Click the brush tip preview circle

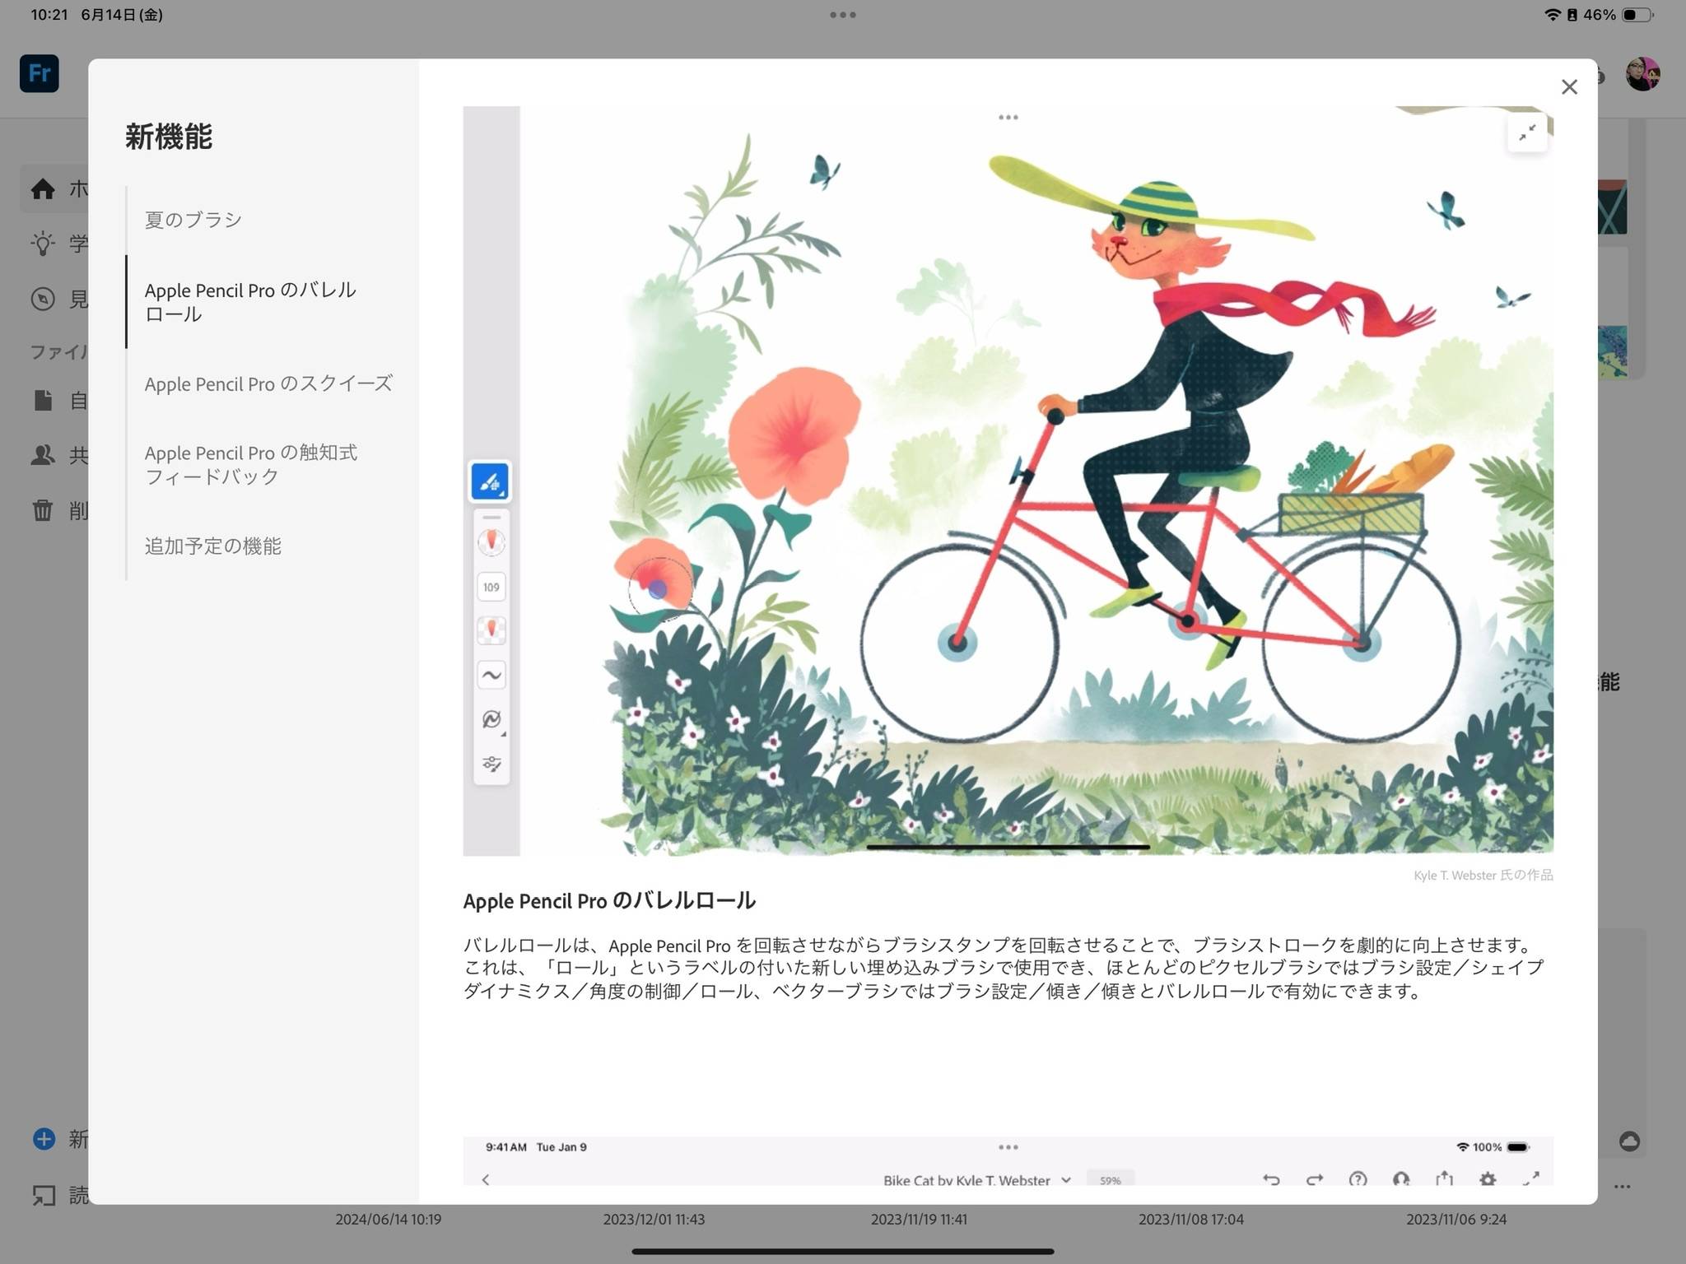tap(491, 541)
